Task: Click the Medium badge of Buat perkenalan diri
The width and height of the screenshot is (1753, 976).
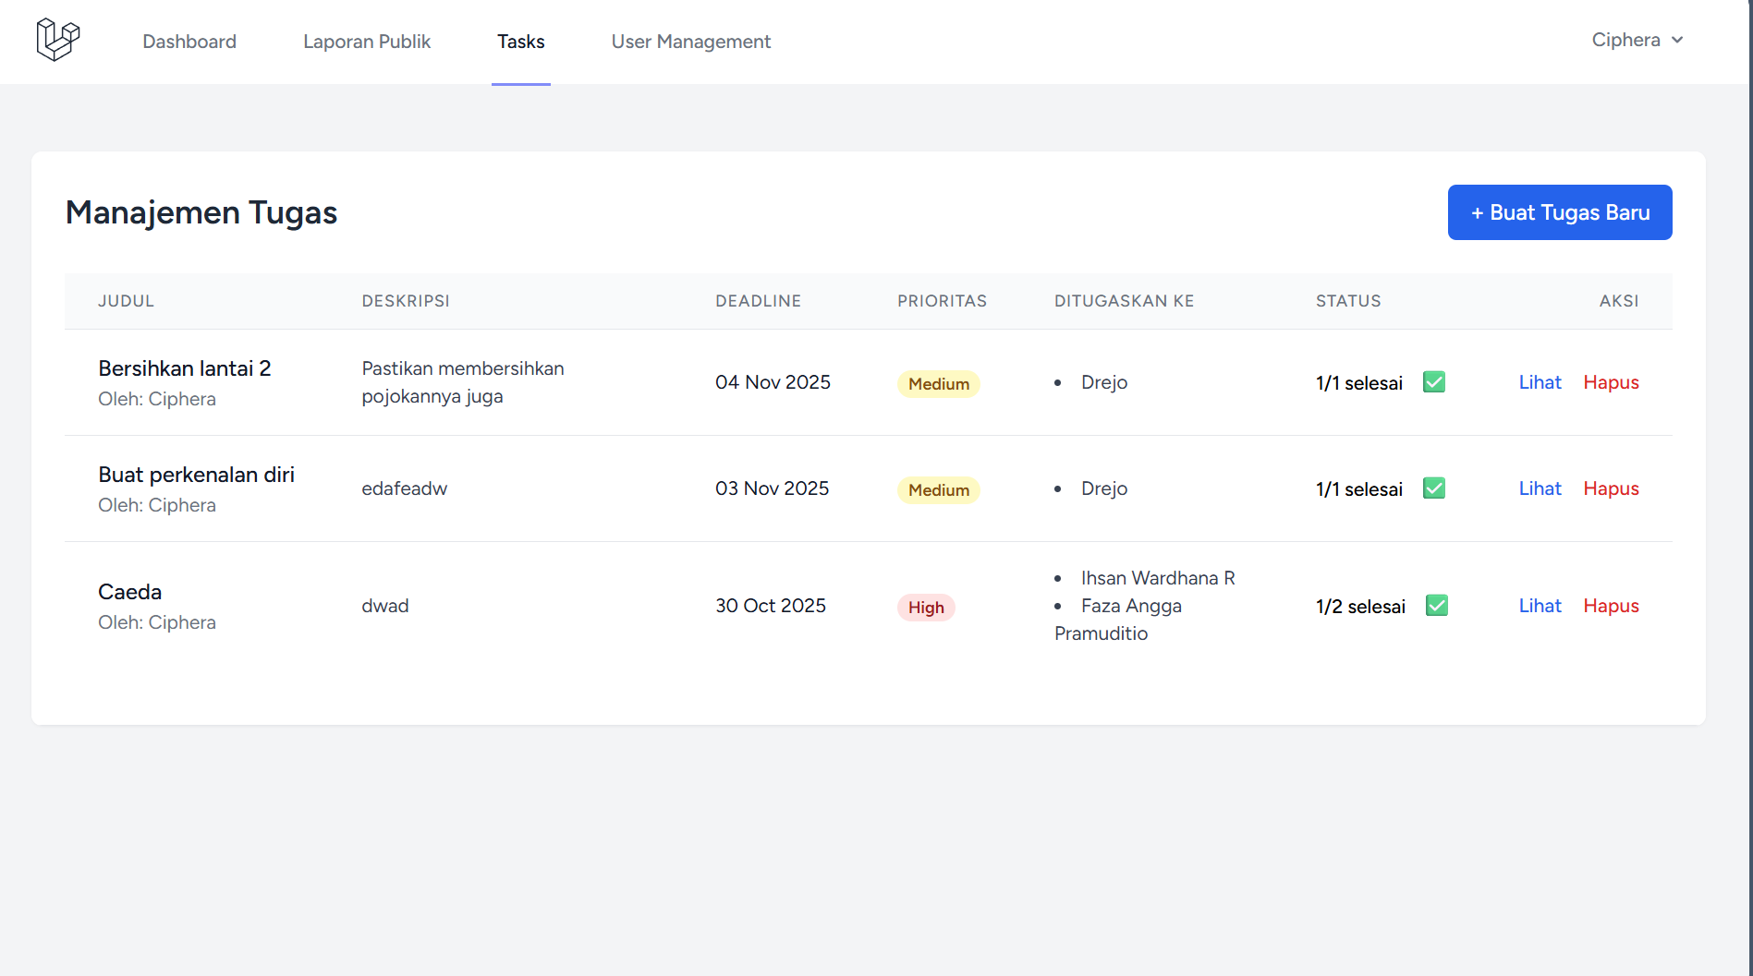Action: click(x=939, y=490)
